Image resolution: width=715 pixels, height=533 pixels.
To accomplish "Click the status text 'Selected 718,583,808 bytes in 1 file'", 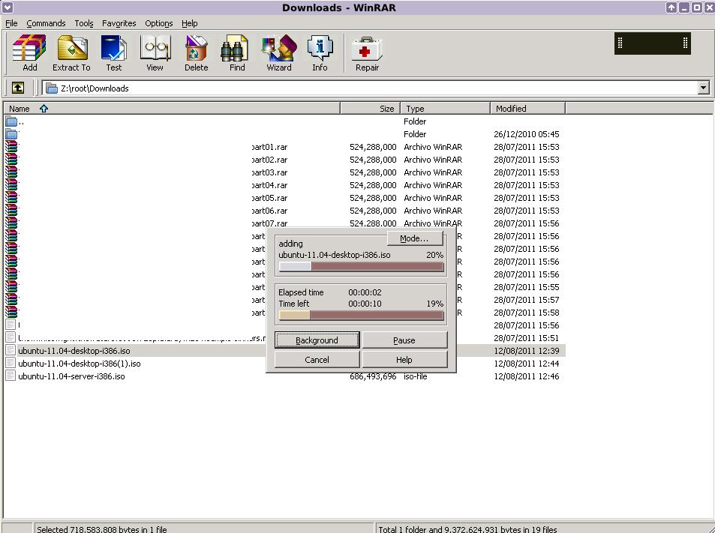I will click(x=102, y=529).
